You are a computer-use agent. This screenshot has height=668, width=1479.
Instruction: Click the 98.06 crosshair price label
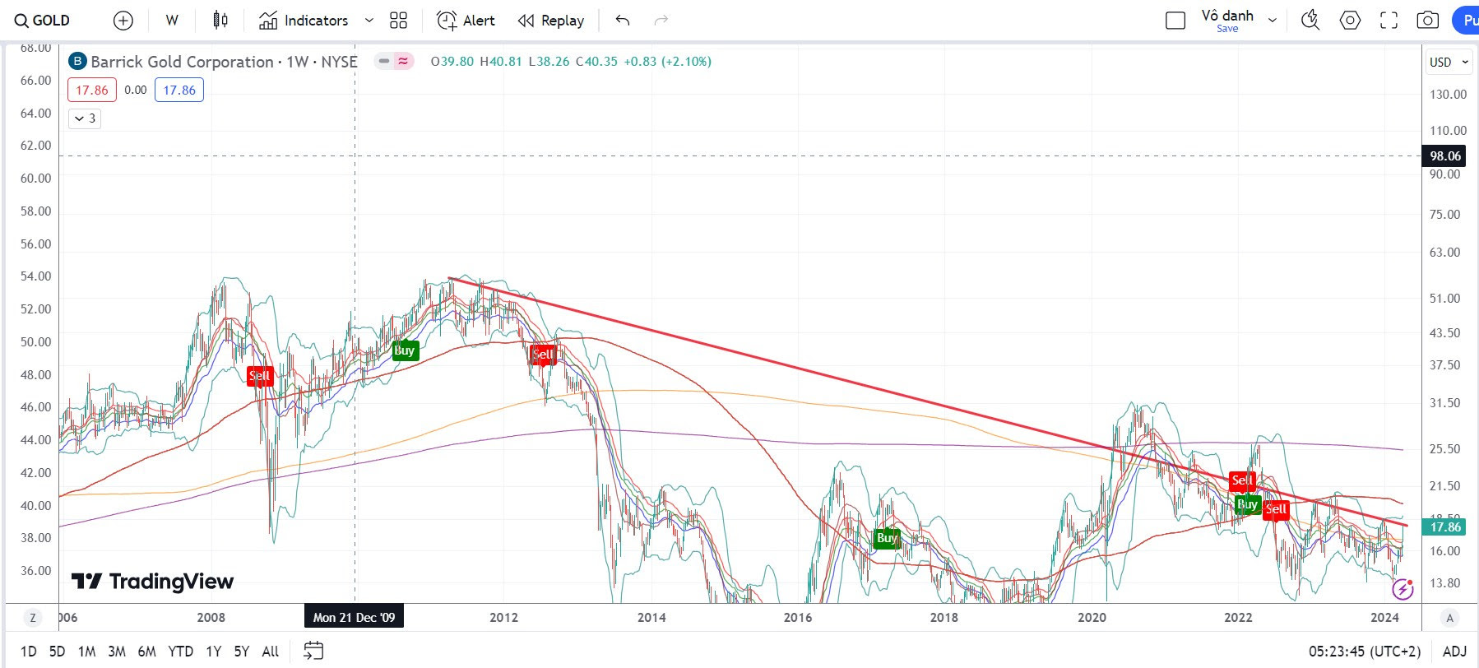coord(1445,156)
